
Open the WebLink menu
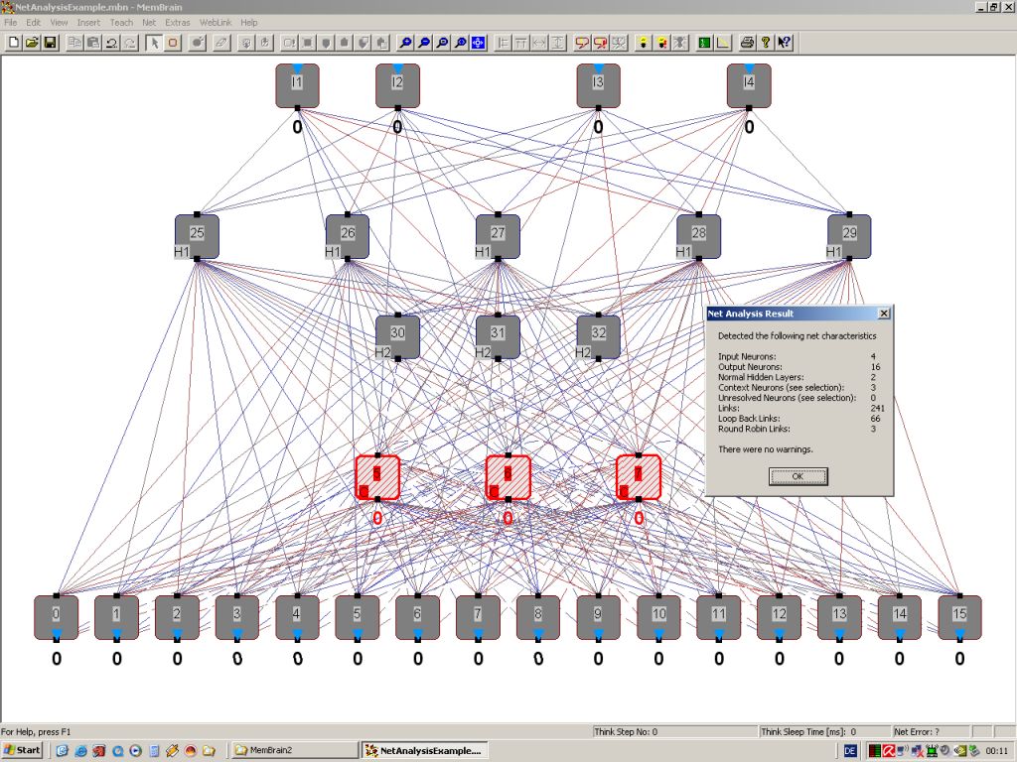pos(215,22)
